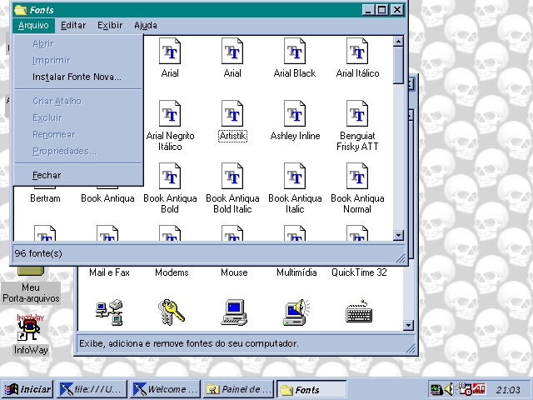
Task: Click the network computers icon in Painel de Controle
Action: point(109,312)
